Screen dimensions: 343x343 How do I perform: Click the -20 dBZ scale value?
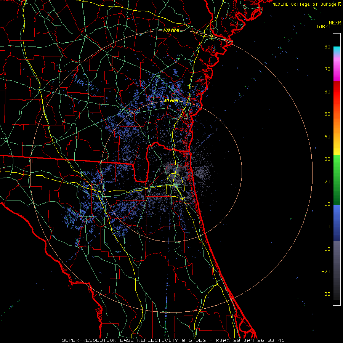click(326, 272)
